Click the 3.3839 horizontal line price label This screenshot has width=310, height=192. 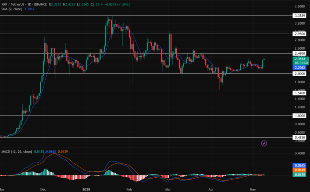pos(299,15)
